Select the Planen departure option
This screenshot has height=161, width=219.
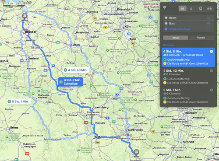201,38
